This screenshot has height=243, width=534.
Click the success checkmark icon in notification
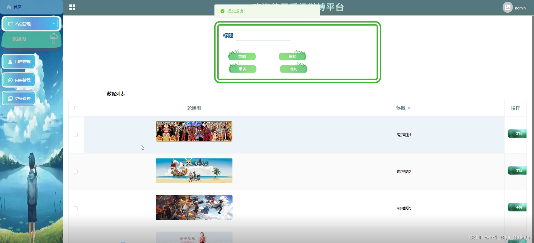pos(222,11)
